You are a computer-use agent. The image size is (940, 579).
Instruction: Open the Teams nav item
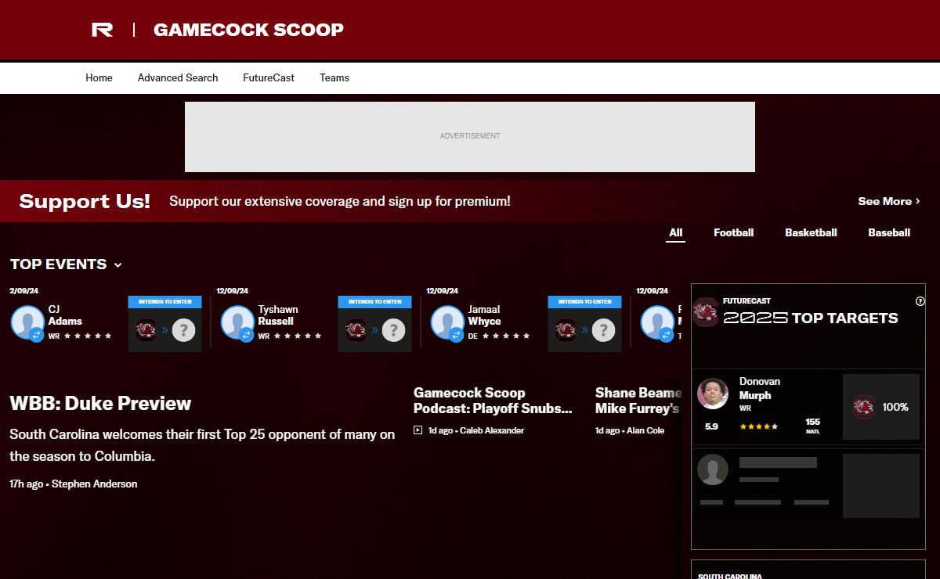(x=334, y=77)
